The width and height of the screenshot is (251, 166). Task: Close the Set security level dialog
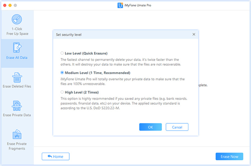194,34
